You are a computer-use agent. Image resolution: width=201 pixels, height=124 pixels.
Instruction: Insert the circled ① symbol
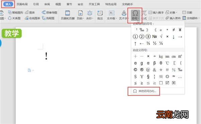coord(135,37)
